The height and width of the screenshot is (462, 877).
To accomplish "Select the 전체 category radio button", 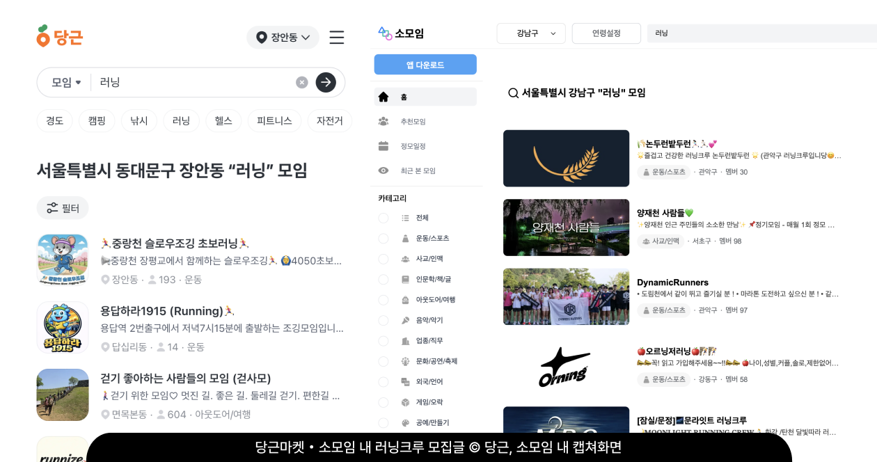I will coord(384,218).
